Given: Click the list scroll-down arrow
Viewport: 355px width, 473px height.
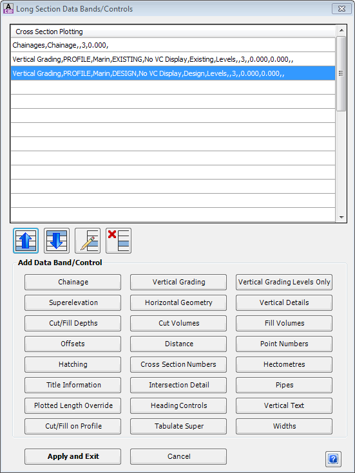Looking at the screenshot, I should coord(341,218).
